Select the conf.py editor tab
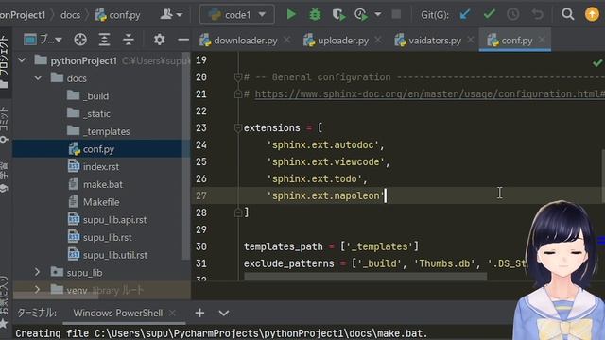605x340 pixels. tap(516, 40)
